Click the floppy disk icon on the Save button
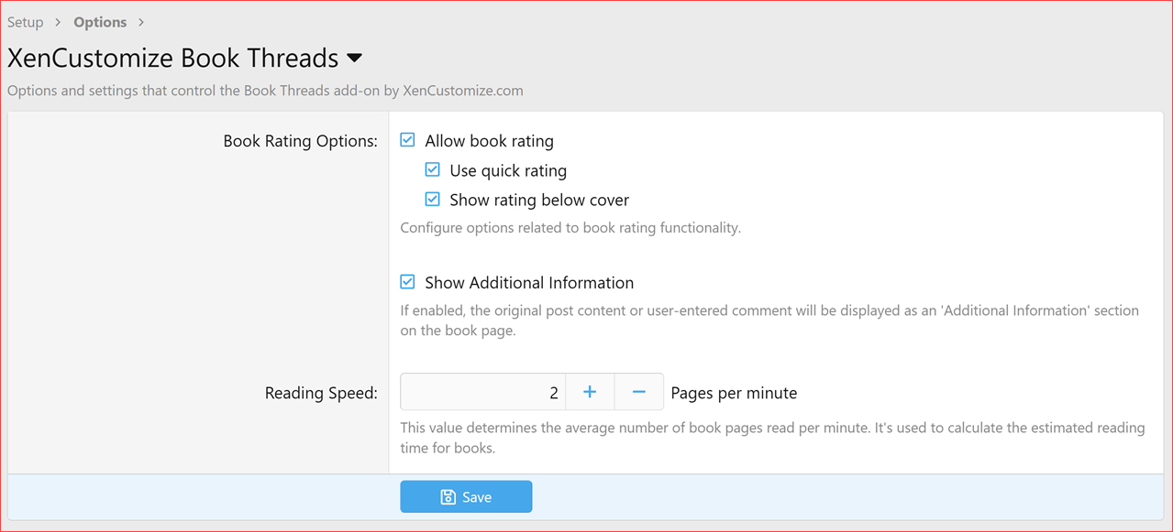Screen dimensions: 1173x532 tap(447, 496)
